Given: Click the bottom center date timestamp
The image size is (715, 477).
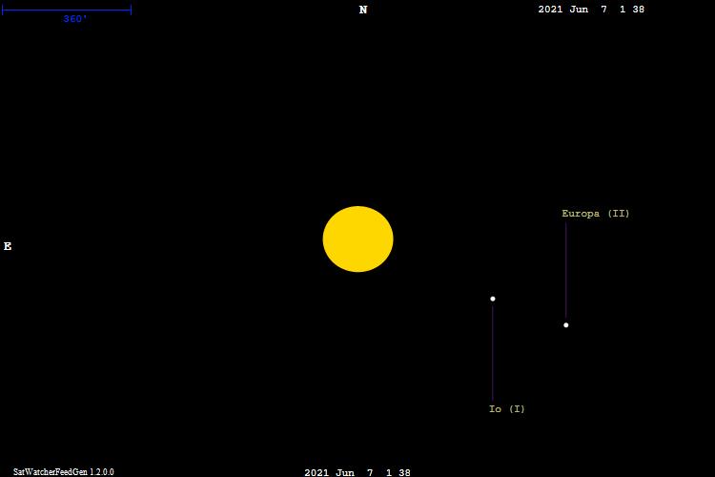Looking at the screenshot, I should 357,472.
